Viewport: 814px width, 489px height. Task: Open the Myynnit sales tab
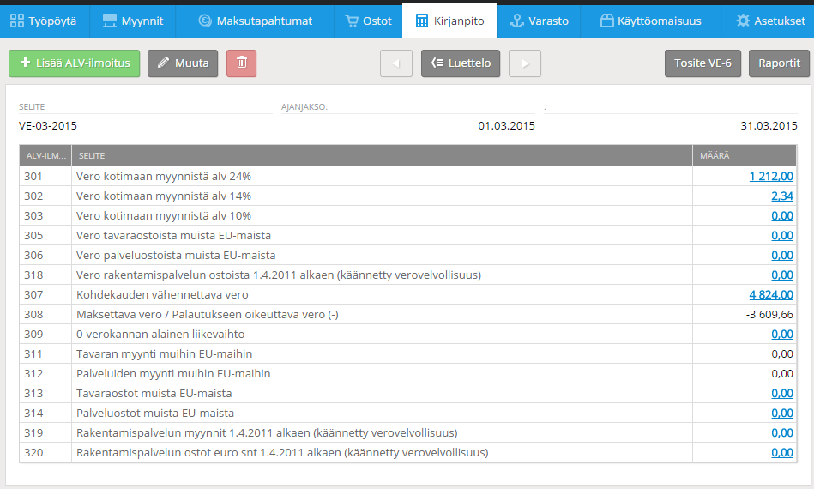(132, 21)
